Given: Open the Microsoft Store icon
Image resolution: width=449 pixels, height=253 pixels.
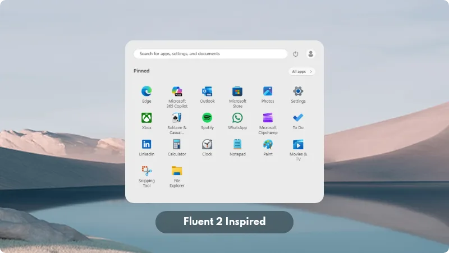Looking at the screenshot, I should point(237,91).
